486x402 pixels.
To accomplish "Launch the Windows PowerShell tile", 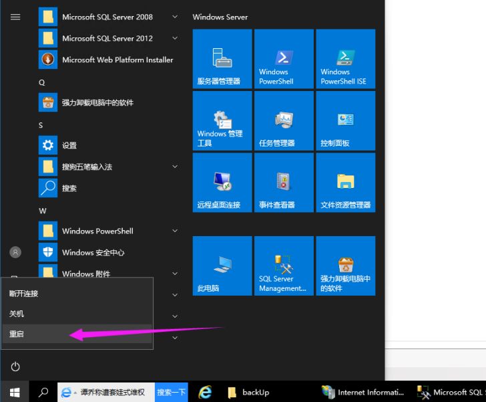I will 283,60.
